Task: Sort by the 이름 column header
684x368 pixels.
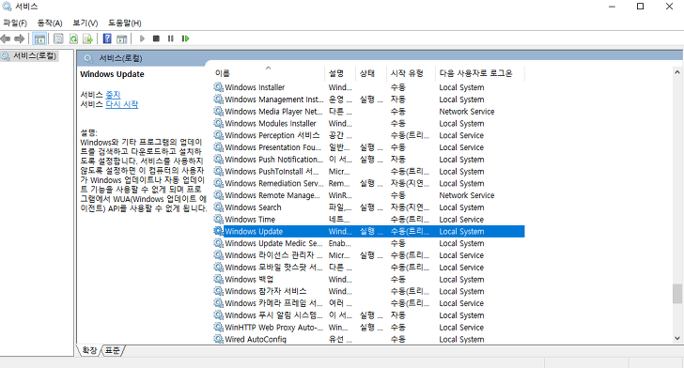Action: 269,73
